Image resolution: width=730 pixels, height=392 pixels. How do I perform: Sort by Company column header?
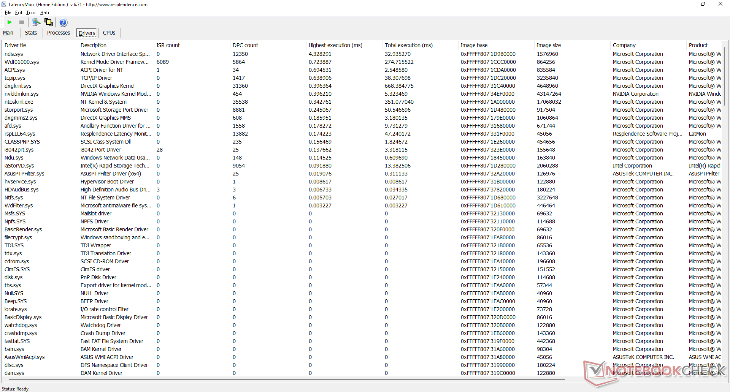point(648,45)
